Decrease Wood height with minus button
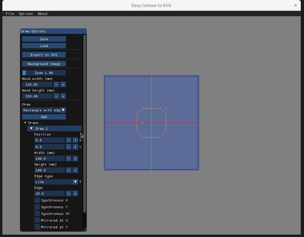This screenshot has height=237, width=304. pyautogui.click(x=57, y=96)
